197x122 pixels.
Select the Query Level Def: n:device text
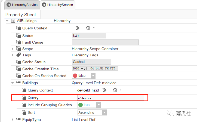click(94, 83)
